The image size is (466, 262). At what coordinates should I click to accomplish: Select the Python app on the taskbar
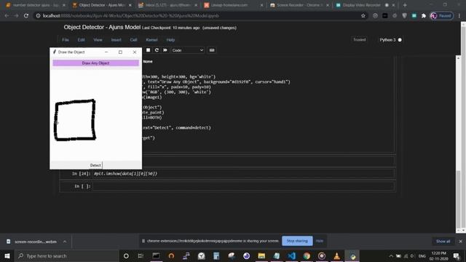352,255
